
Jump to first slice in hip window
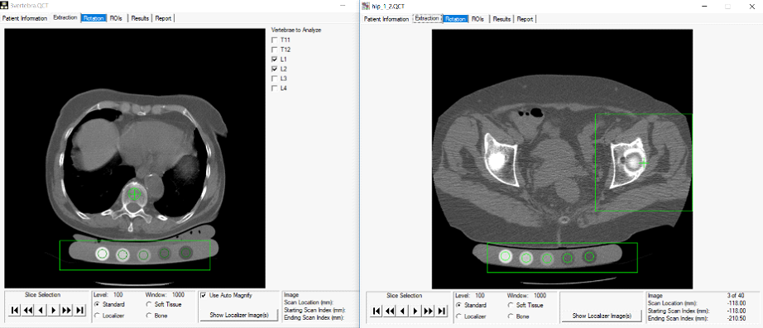pos(377,311)
